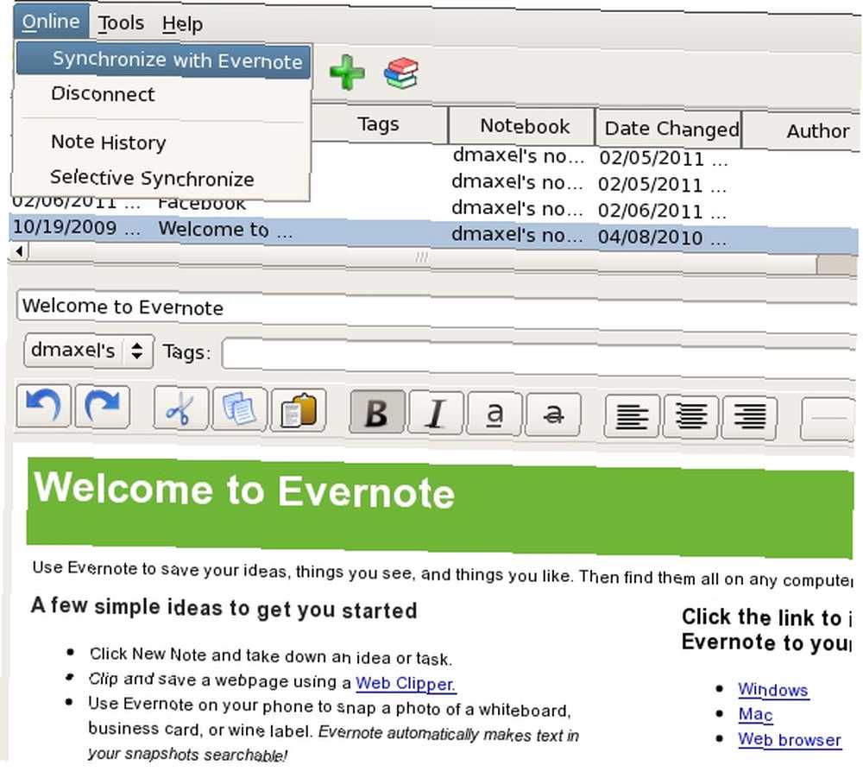Open the Windows download link

click(772, 689)
